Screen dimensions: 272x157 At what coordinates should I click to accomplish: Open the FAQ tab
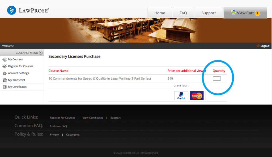coord(183,13)
